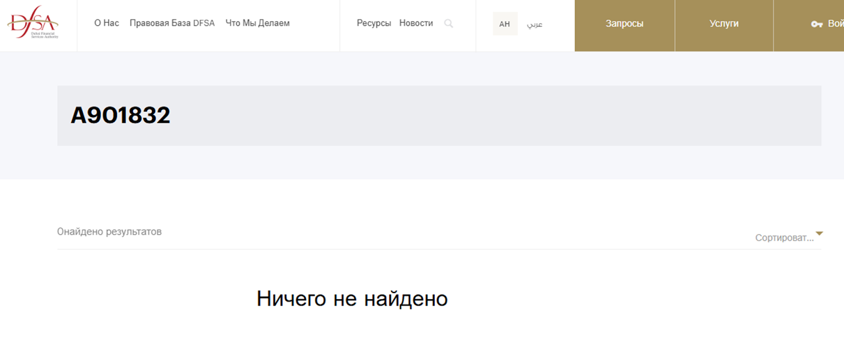The image size is (844, 363).
Task: Click the key icon in header
Action: point(817,24)
